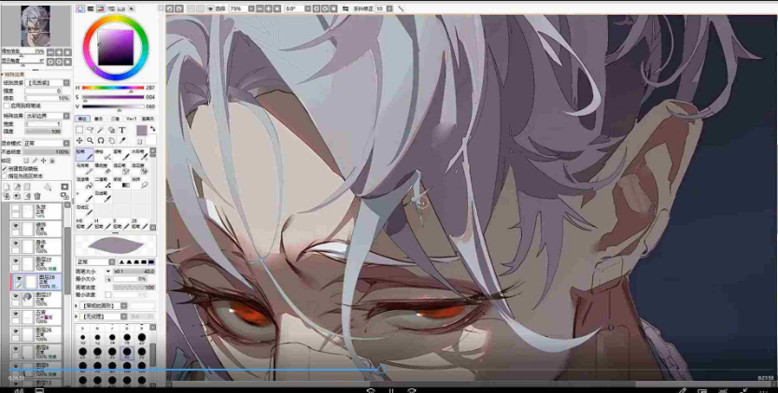Click the foreground purple color swatch
The width and height of the screenshot is (778, 393).
tap(142, 130)
